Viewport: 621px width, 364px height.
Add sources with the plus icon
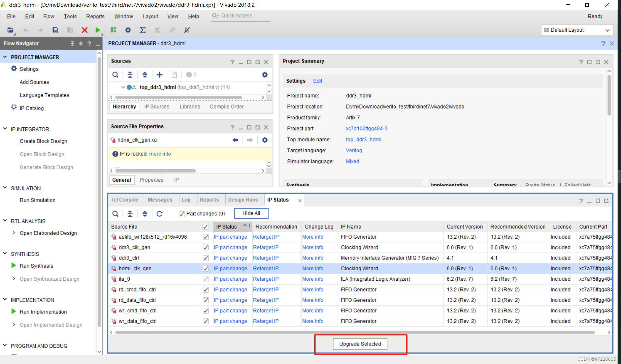pyautogui.click(x=160, y=75)
